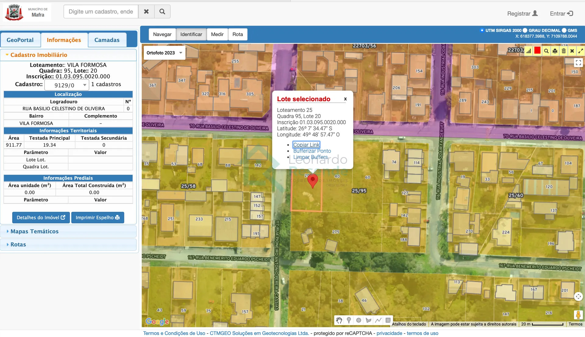Run search with the magnifier icon
This screenshot has height=337, width=585.
pyautogui.click(x=162, y=12)
